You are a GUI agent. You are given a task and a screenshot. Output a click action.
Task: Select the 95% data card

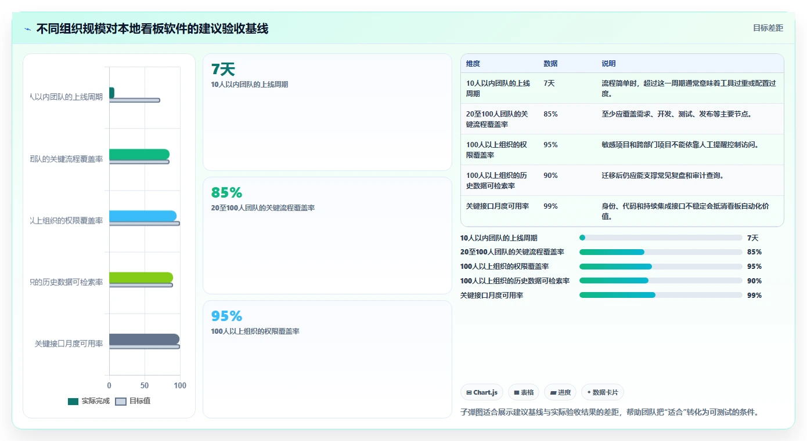point(327,359)
